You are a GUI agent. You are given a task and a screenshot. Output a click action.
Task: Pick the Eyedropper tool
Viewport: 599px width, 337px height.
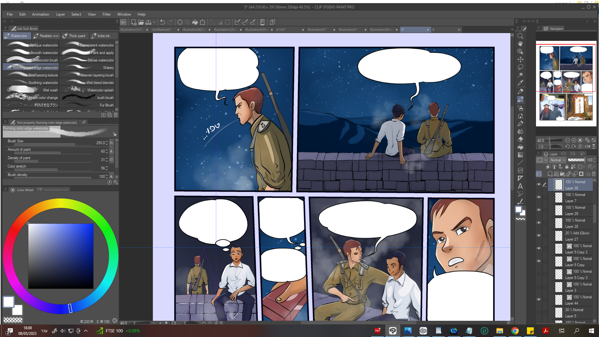[520, 83]
